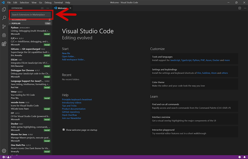Install Maven for Java extension

[x=47, y=141]
